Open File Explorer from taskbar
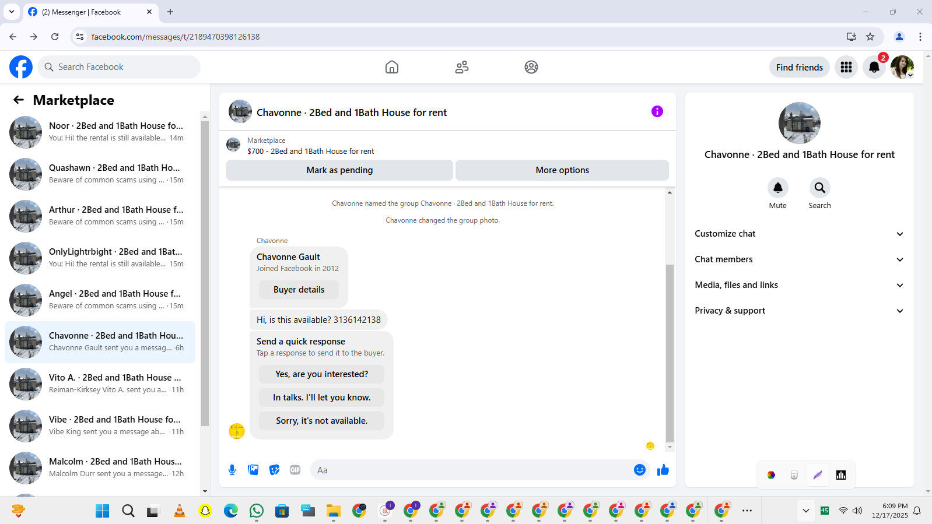 click(x=334, y=511)
